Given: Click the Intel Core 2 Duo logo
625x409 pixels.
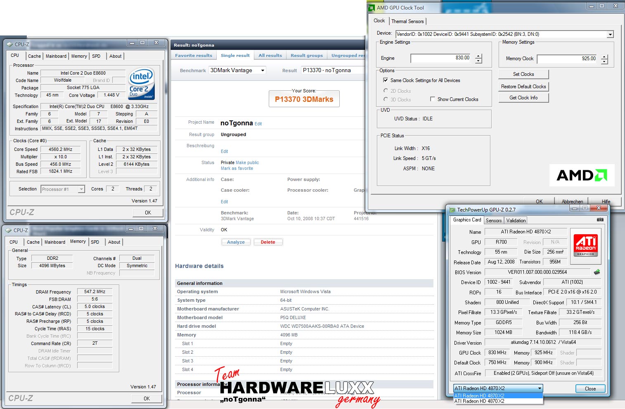Looking at the screenshot, I should pos(141,84).
